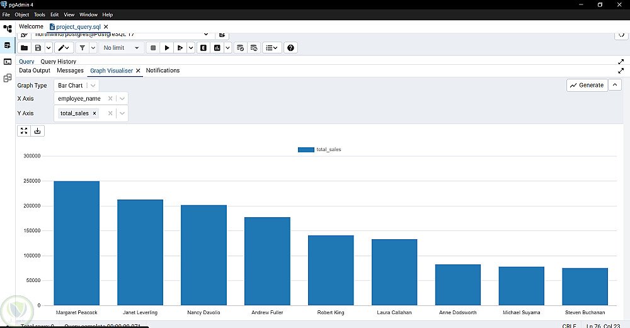The width and height of the screenshot is (630, 328).
Task: Switch to the Query tab
Action: click(x=26, y=62)
